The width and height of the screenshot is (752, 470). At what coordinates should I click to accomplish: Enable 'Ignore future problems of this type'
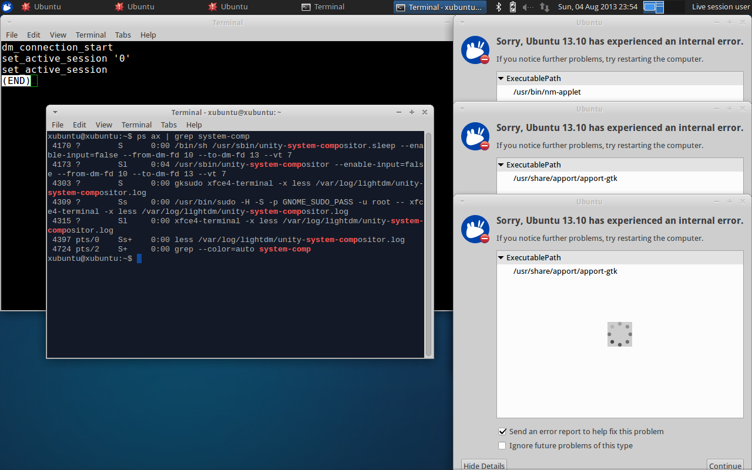click(502, 445)
